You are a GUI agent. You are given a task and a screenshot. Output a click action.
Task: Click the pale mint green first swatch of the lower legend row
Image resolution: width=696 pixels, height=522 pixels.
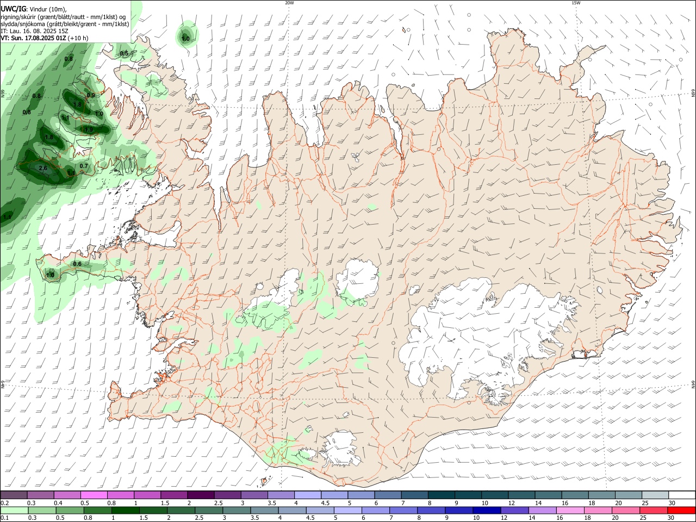tap(14, 510)
